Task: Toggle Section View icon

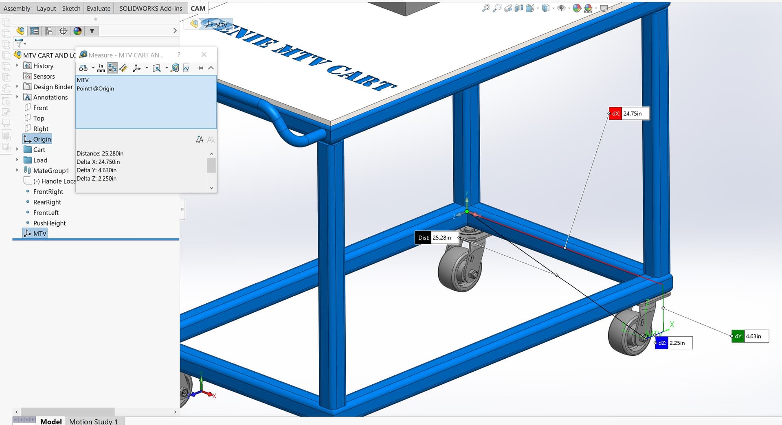Action: pyautogui.click(x=519, y=8)
